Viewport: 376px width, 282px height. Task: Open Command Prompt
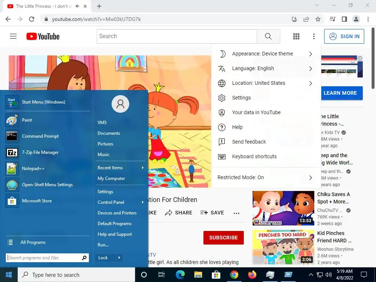47,136
